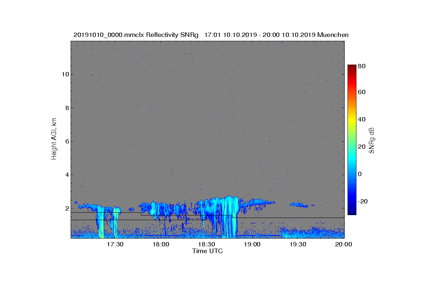Click the small cloud echo near 19:30

coord(299,205)
